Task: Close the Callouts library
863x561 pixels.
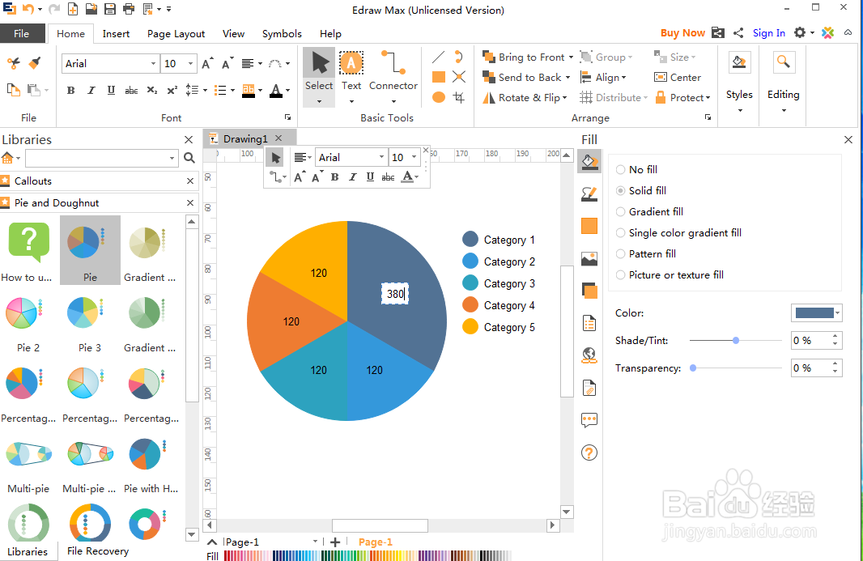Action: point(190,181)
